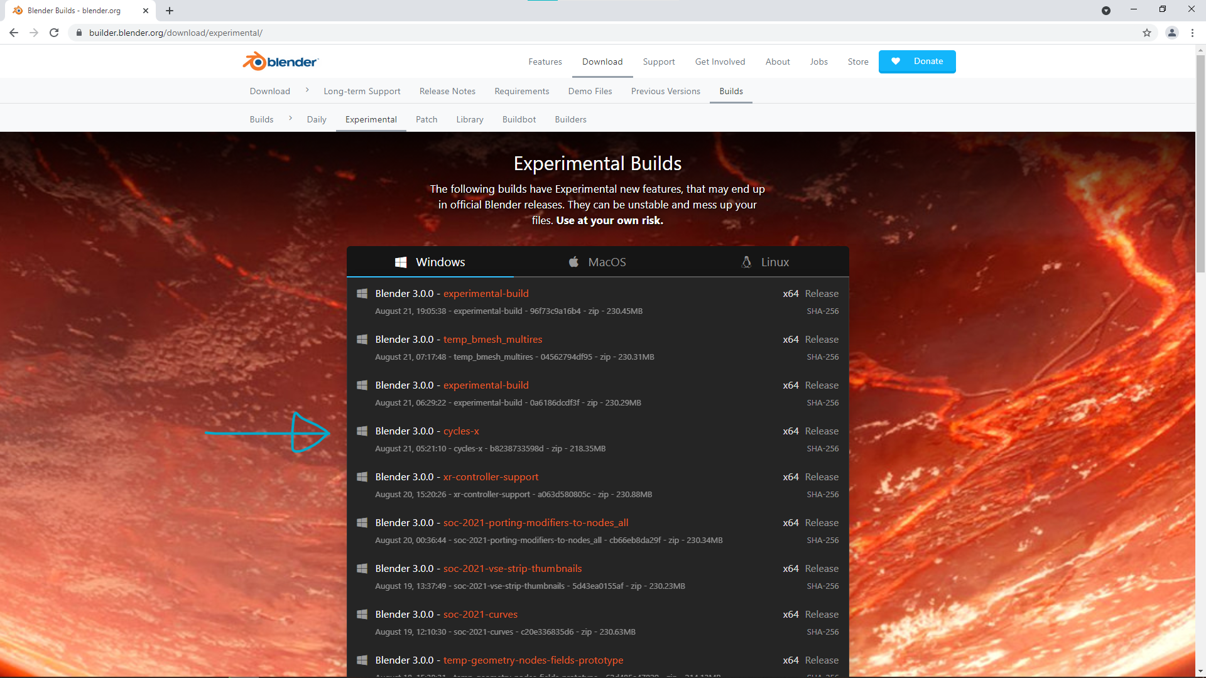Open the Daily builds section
Image resolution: width=1206 pixels, height=678 pixels.
[316, 119]
